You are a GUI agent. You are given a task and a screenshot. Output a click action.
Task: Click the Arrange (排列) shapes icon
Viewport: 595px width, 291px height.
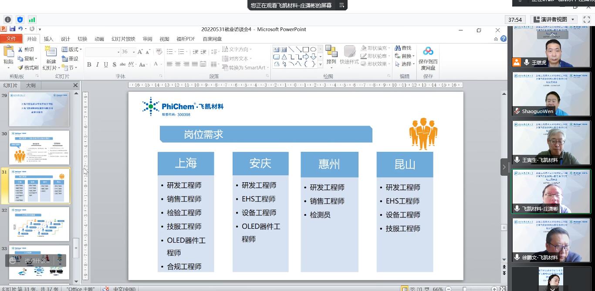coord(331,52)
